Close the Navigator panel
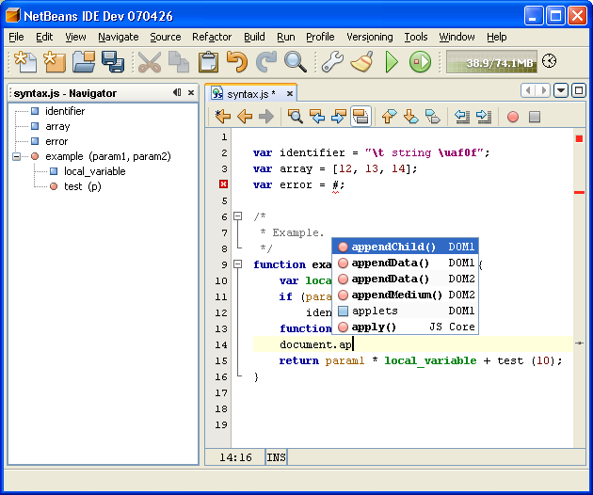 pos(191,92)
